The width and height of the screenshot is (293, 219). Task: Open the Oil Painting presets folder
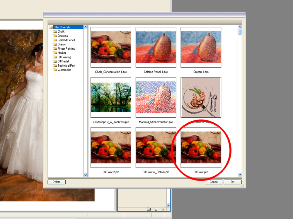click(x=64, y=57)
